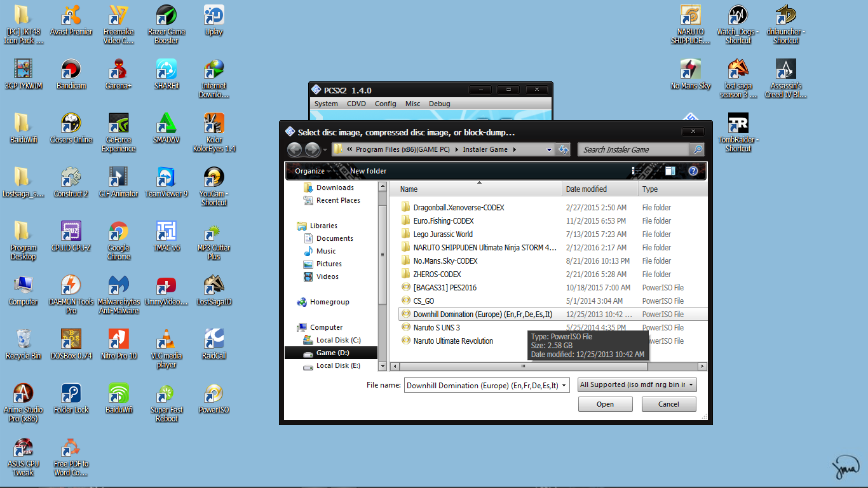Click the Back navigation arrow in dialog

pos(294,149)
